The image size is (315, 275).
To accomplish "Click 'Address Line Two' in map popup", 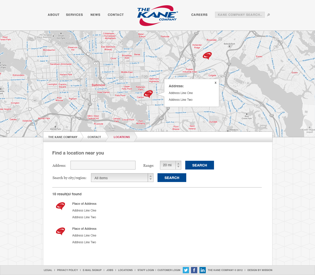I will pyautogui.click(x=180, y=100).
